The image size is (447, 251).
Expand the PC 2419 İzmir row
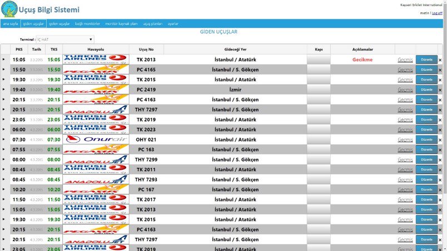4,89
